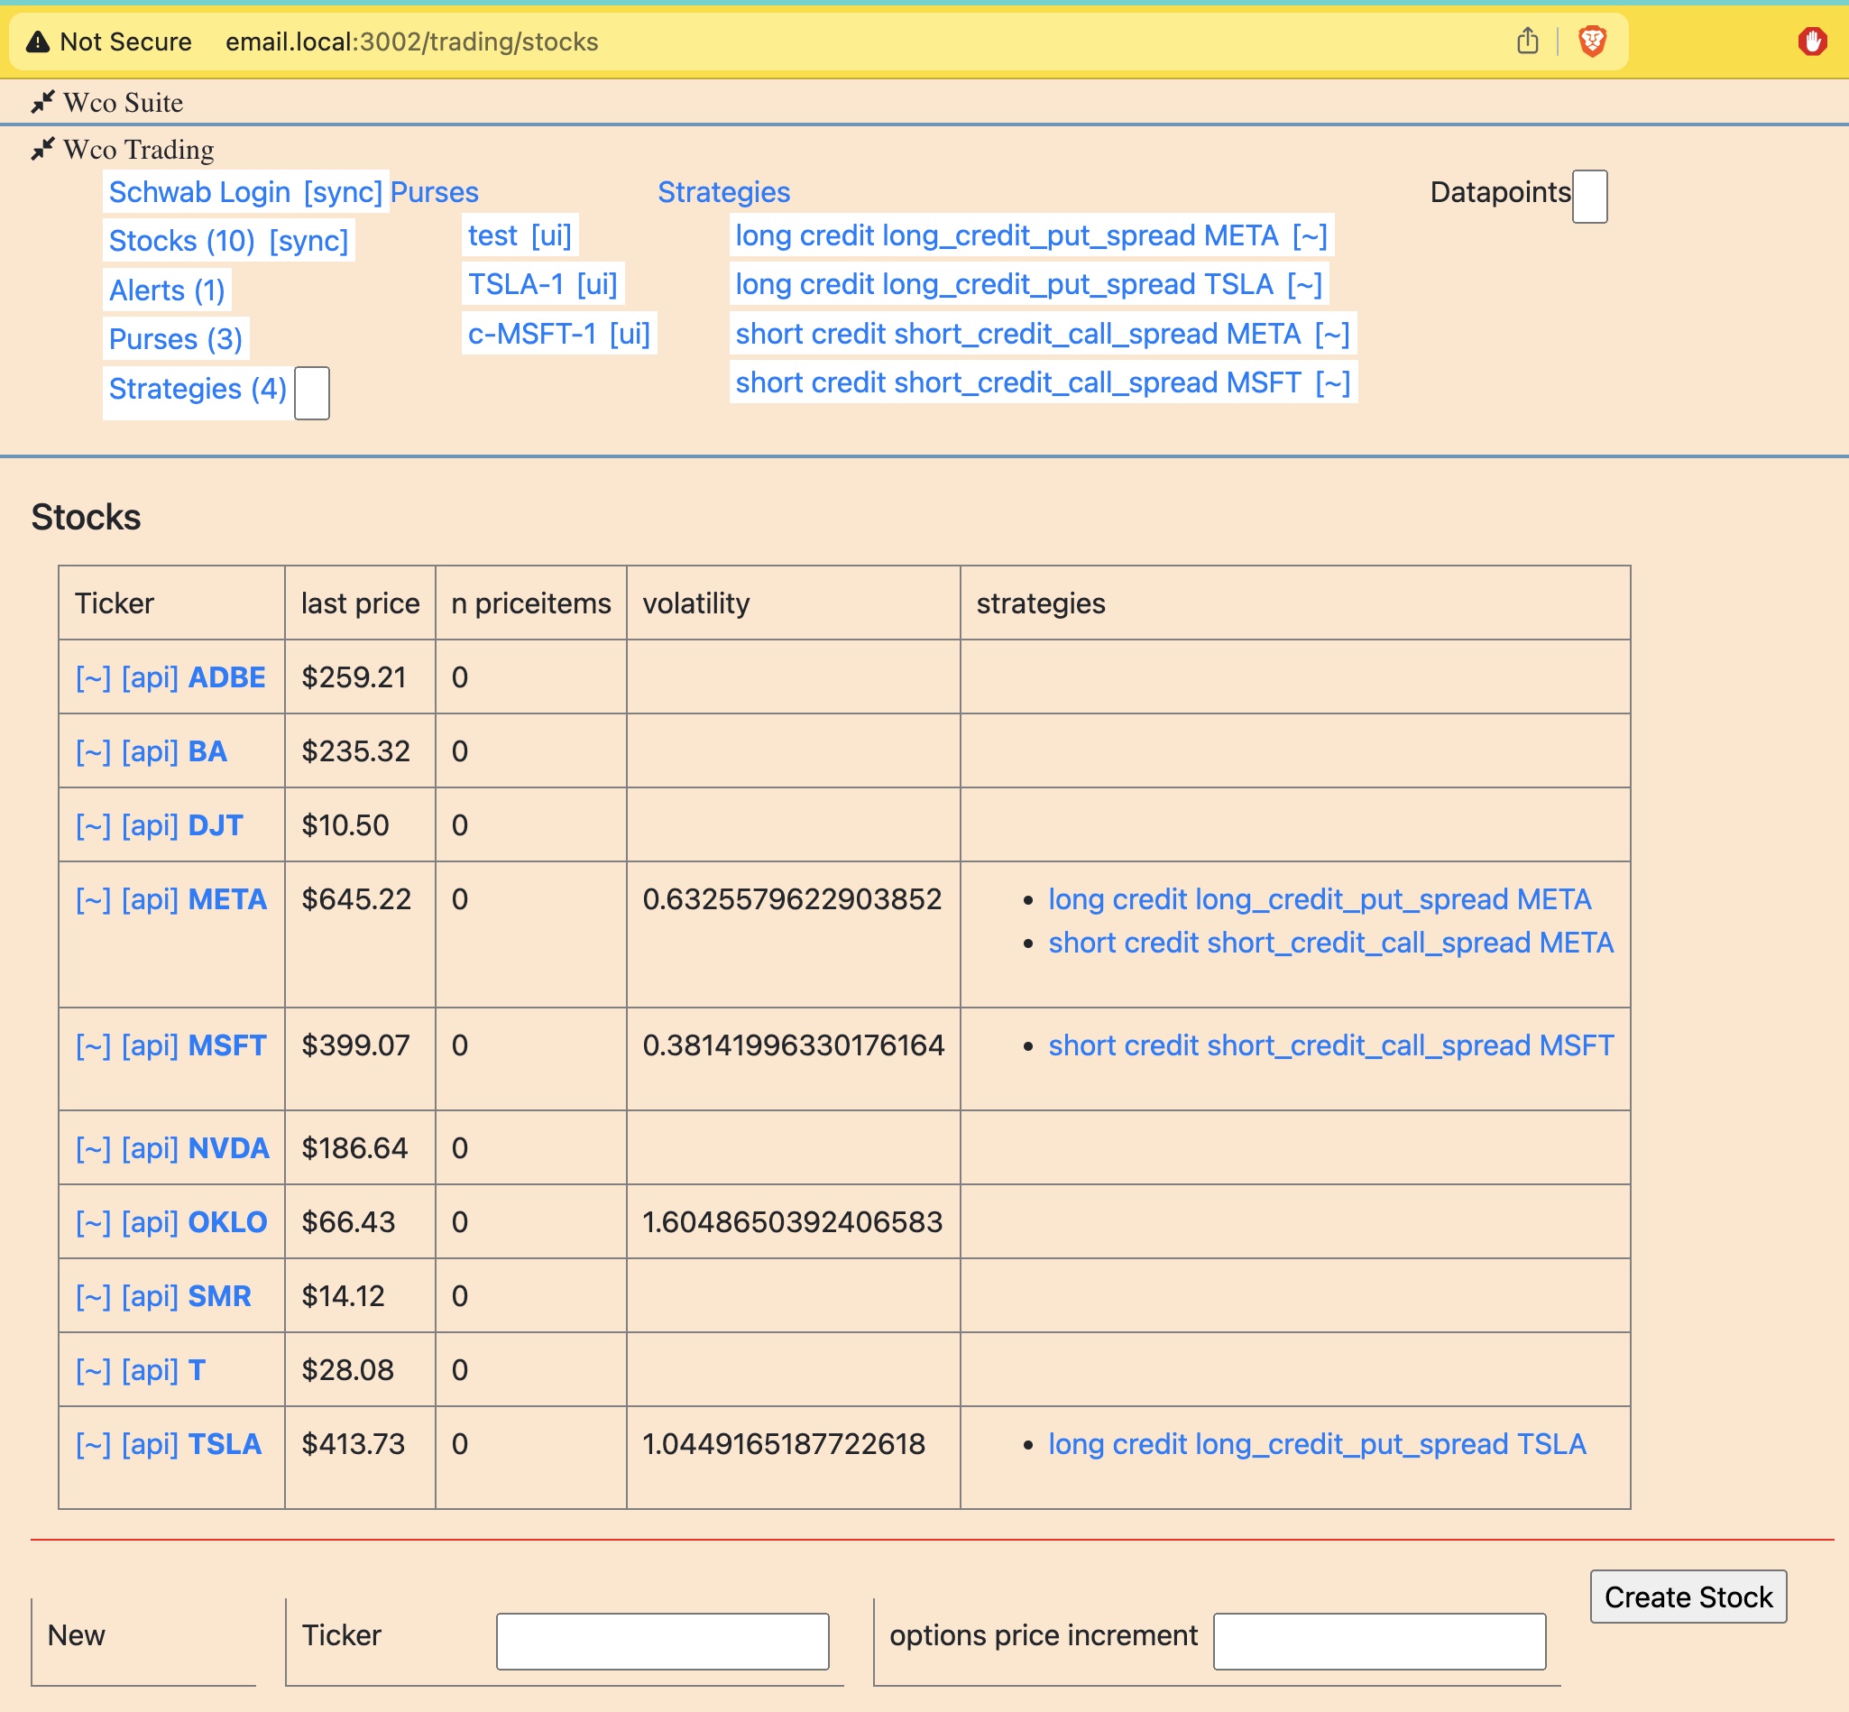This screenshot has height=1712, width=1849.
Task: Open the Purses (3) menu item
Action: (175, 339)
